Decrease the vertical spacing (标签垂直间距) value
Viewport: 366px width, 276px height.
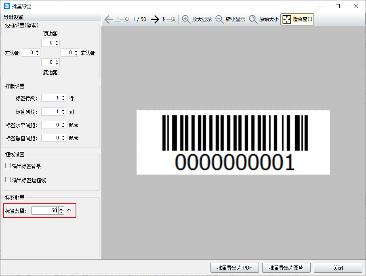coord(63,139)
